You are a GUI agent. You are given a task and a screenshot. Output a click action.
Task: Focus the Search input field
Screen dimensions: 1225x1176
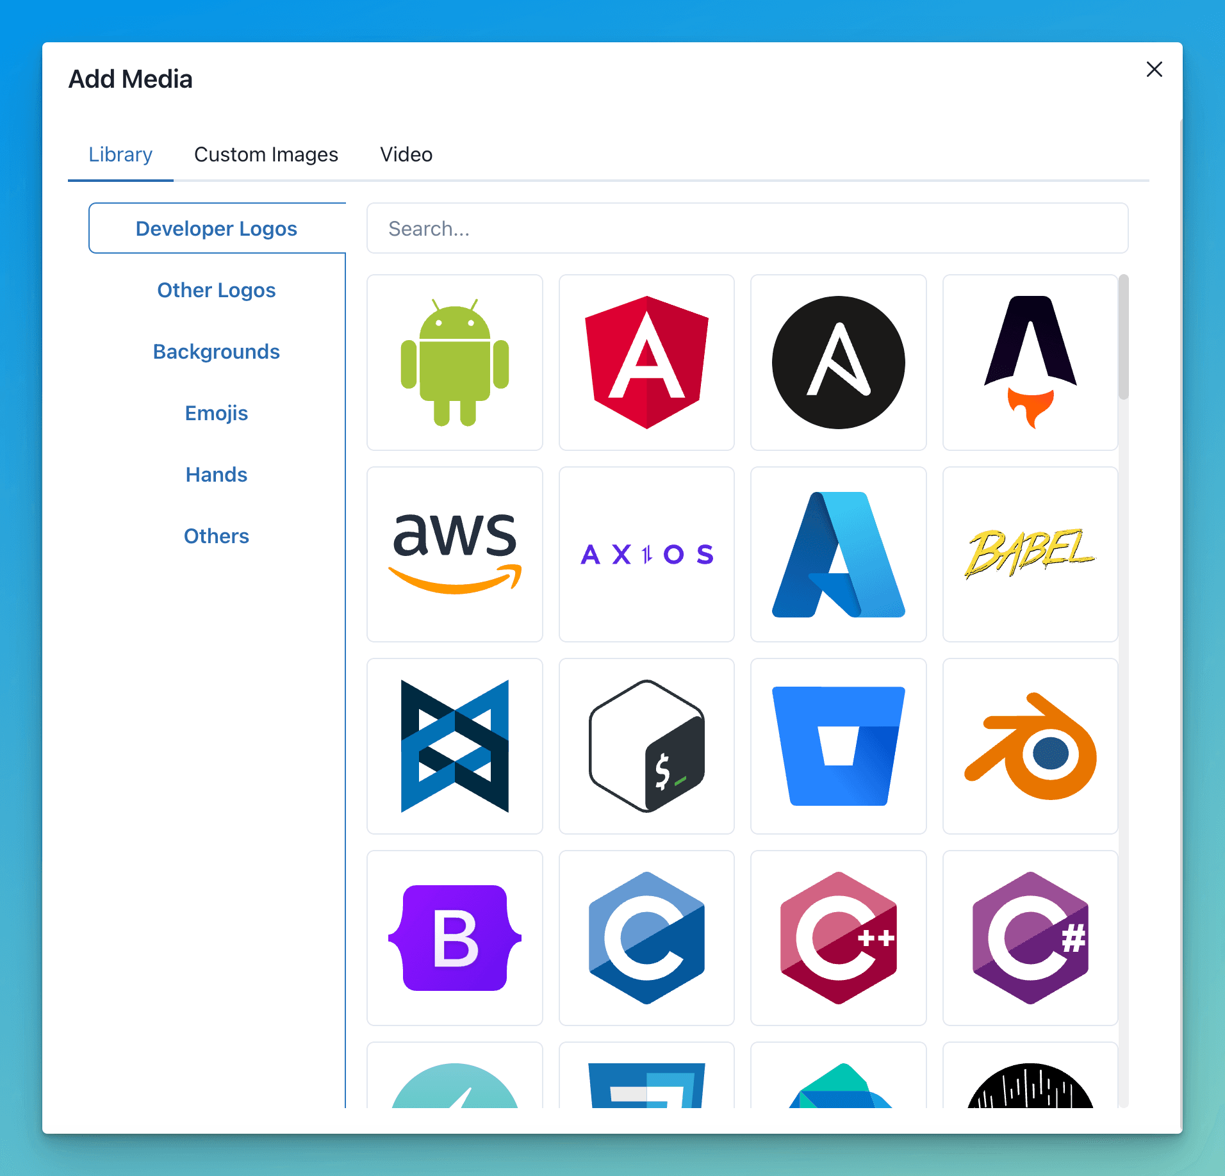[x=747, y=229]
